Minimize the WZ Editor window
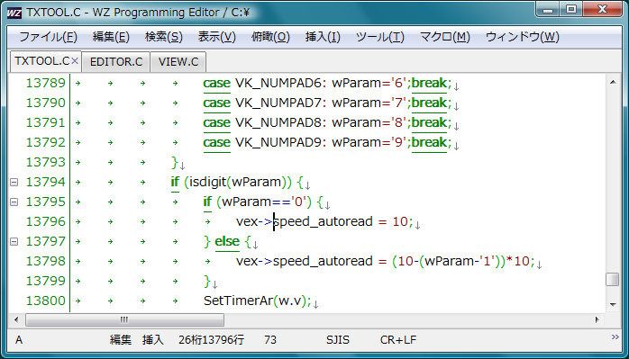This screenshot has width=629, height=359. pyautogui.click(x=549, y=10)
